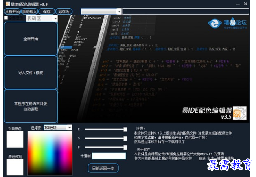
Task: Click the G slider handle
Action: [x=125, y=138]
